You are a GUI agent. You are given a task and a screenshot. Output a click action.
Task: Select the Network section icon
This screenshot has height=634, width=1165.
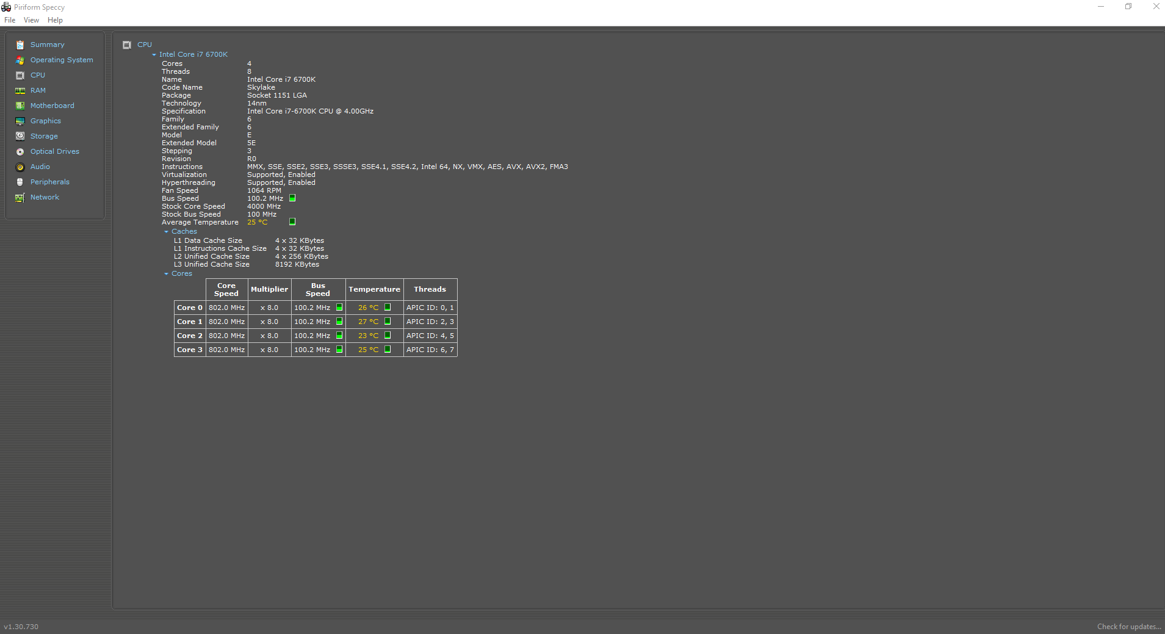20,196
